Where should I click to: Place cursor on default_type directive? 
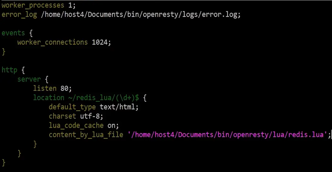tap(72, 107)
